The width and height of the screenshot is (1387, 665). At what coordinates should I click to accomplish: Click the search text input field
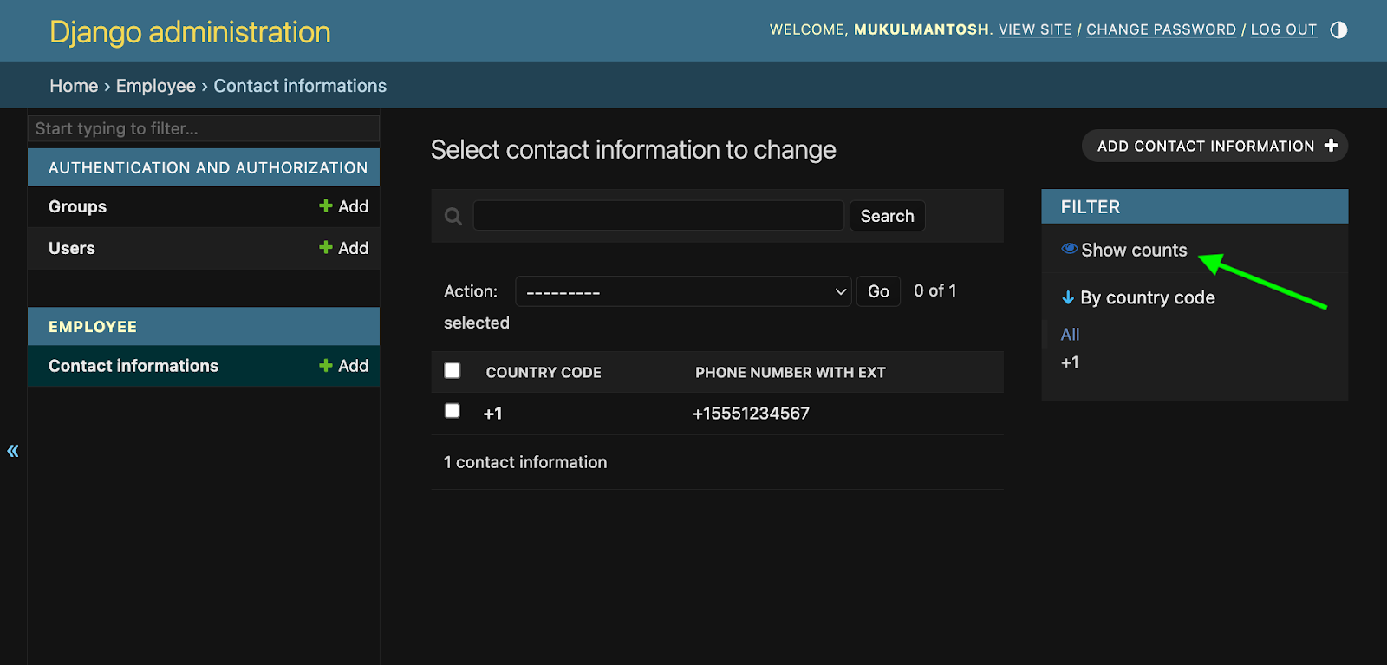click(x=659, y=216)
